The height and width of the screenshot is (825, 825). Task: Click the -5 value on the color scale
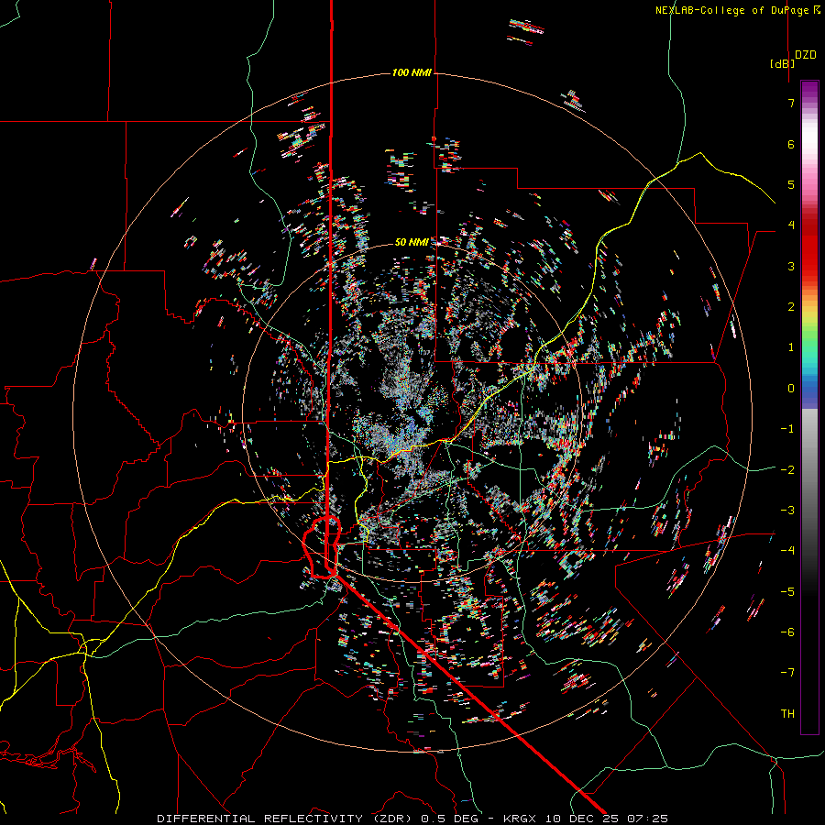point(787,592)
